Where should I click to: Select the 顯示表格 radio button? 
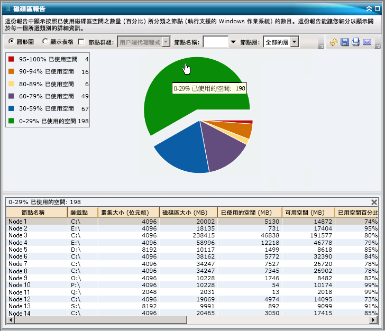click(x=45, y=42)
